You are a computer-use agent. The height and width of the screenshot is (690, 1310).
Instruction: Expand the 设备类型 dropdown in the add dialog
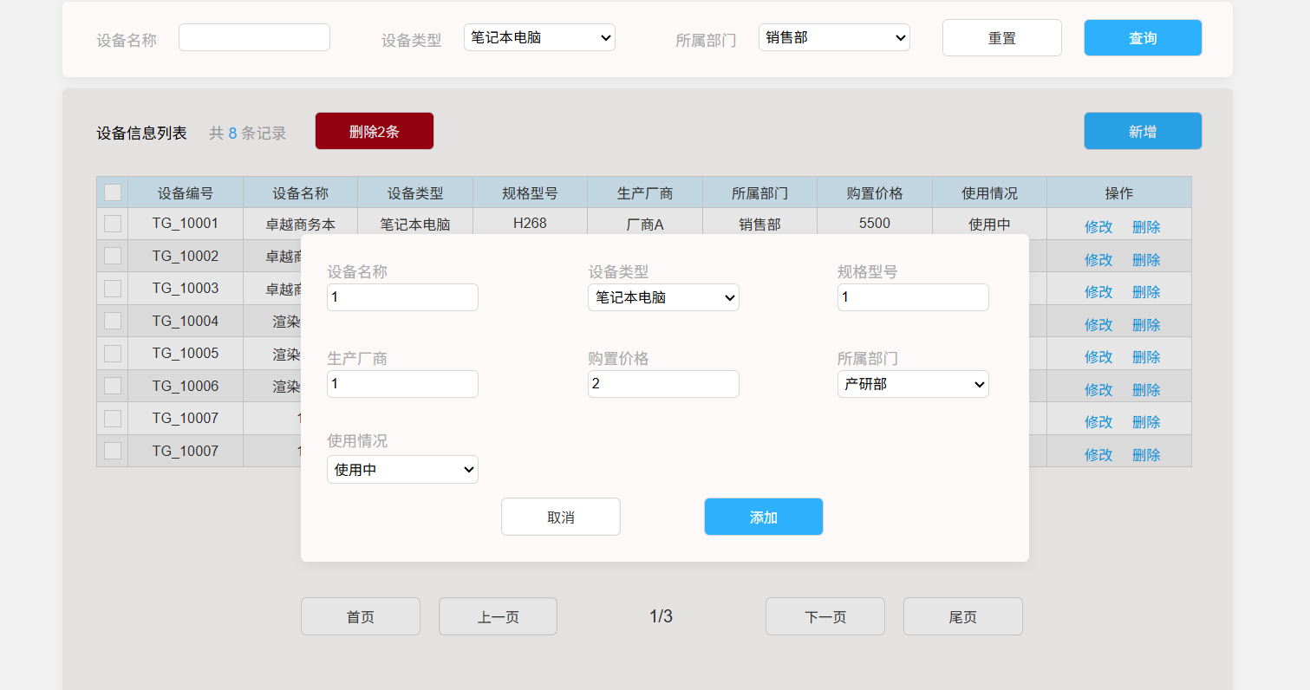(663, 297)
